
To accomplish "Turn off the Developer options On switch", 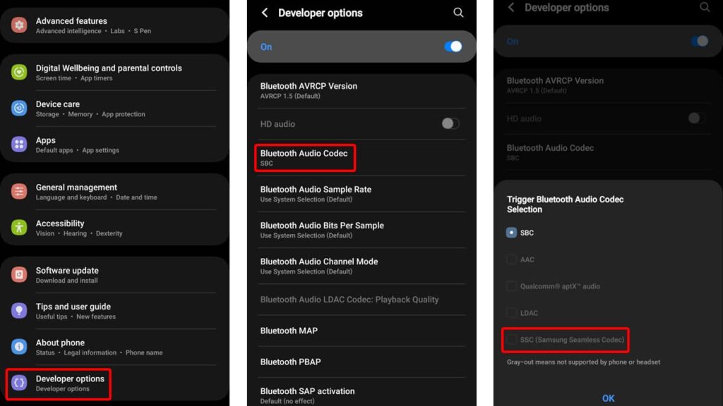I will [x=453, y=47].
